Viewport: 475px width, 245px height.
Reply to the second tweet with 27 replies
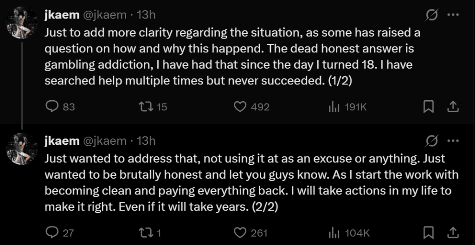tap(51, 232)
